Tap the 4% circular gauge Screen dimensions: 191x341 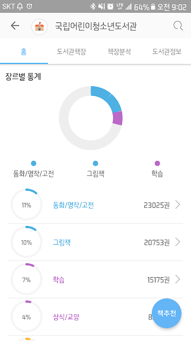[x=27, y=316]
